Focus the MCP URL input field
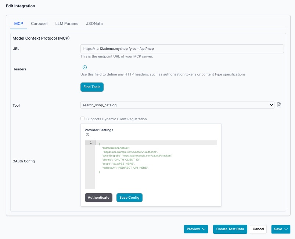Viewport: 295px width, 239px height. (x=189, y=49)
